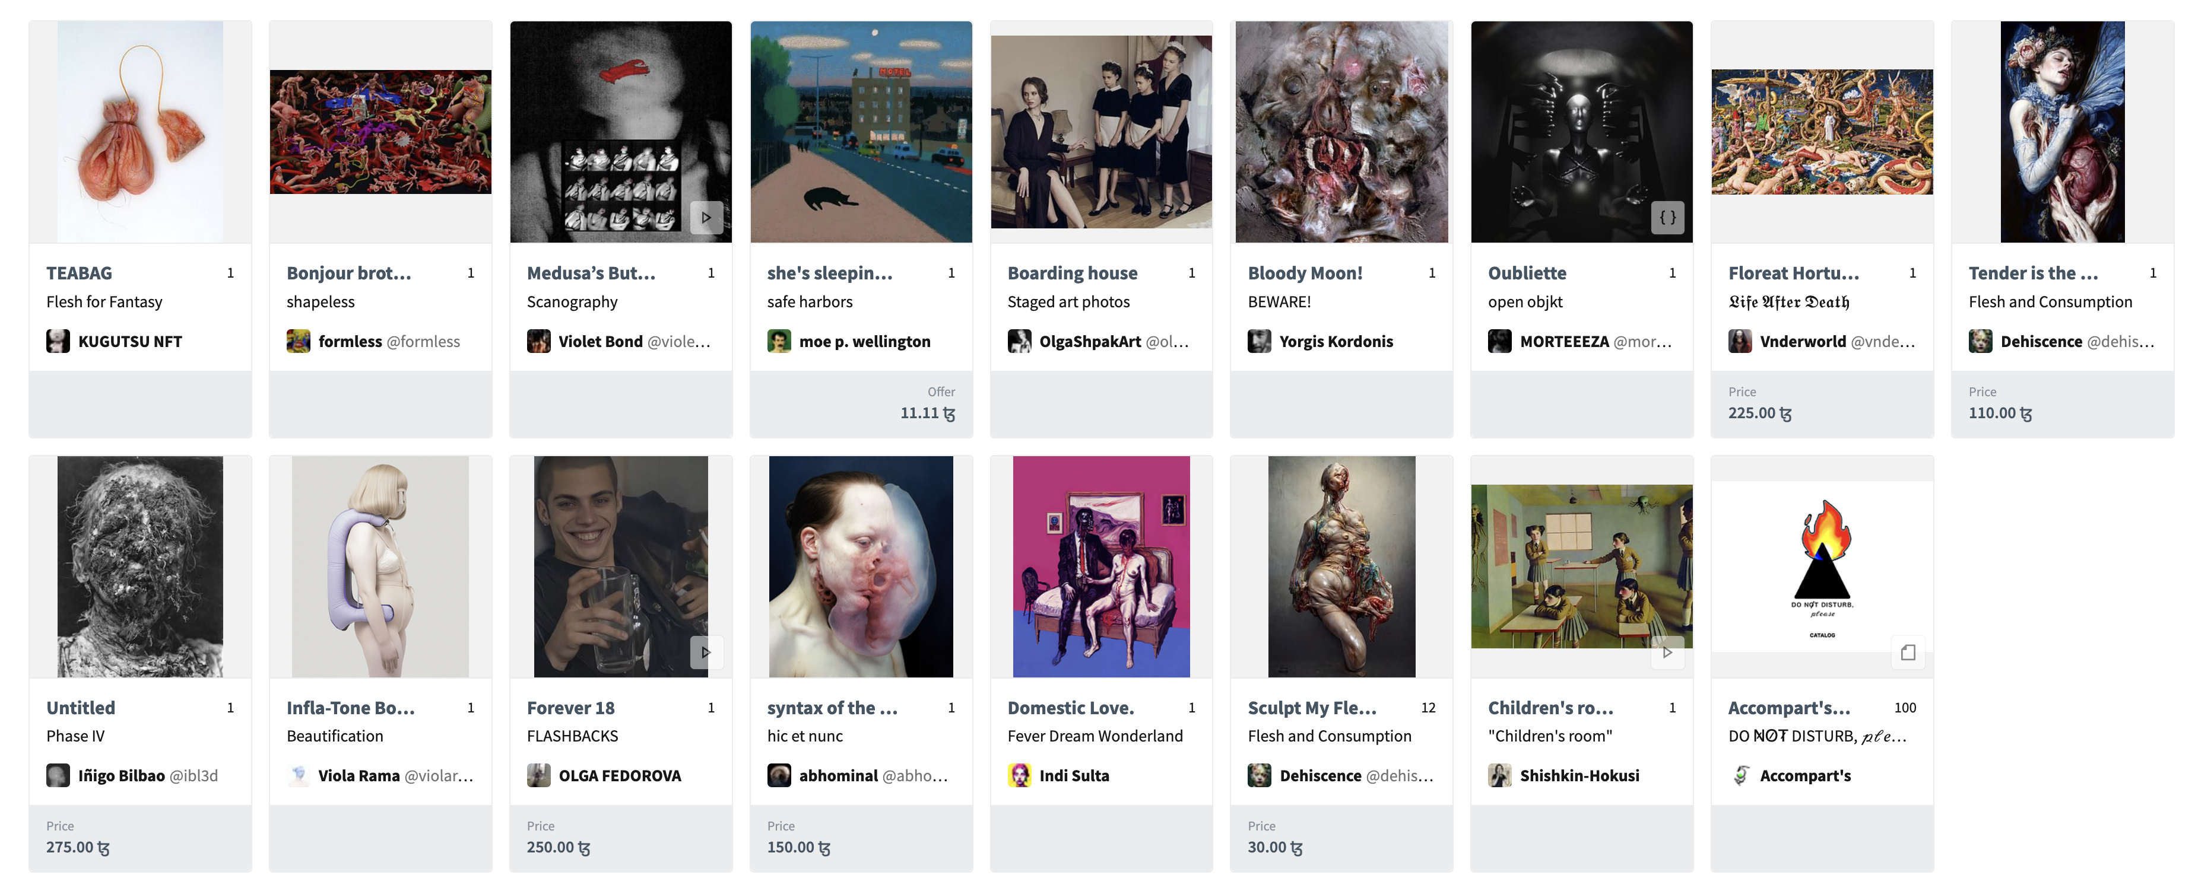The width and height of the screenshot is (2195, 891).
Task: Open the syntax of the … thumbnail
Action: [x=861, y=567]
